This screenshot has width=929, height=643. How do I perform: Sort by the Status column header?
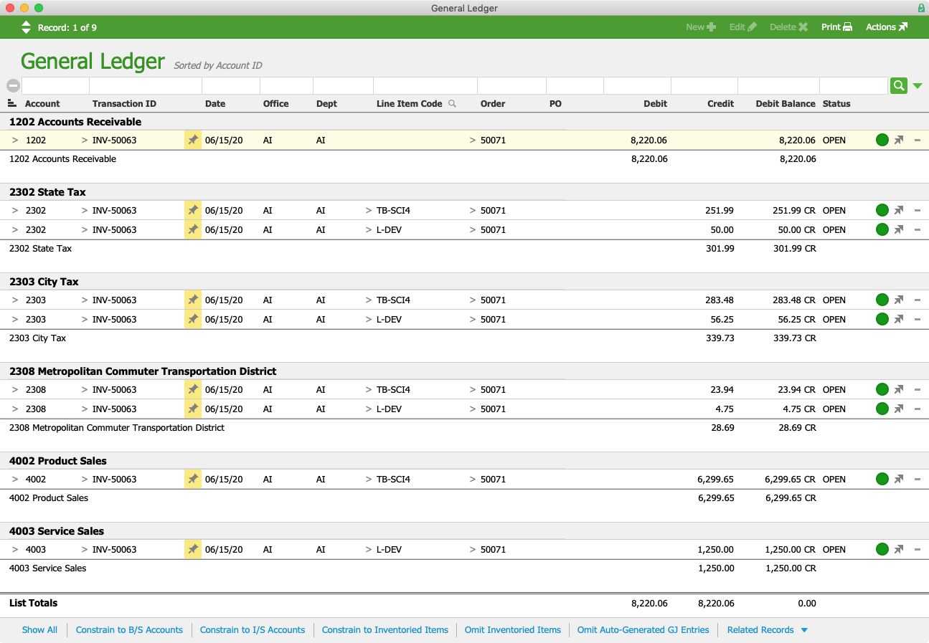coord(836,104)
